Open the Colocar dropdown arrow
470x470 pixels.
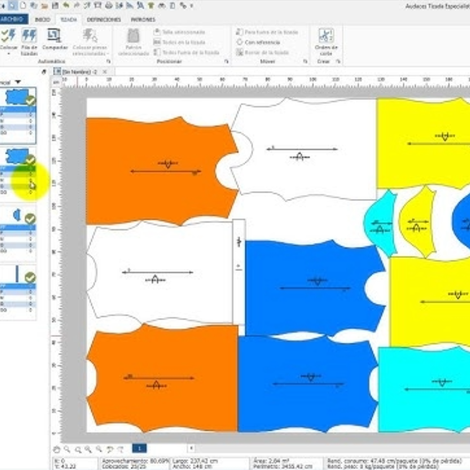pyautogui.click(x=8, y=54)
